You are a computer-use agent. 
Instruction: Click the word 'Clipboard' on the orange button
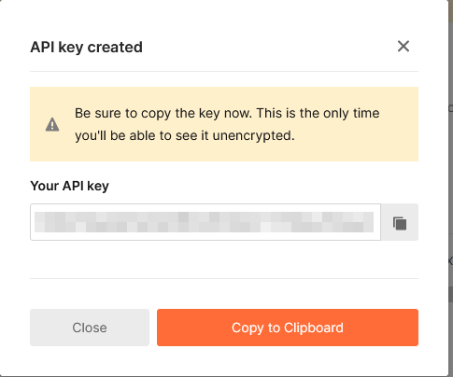click(x=314, y=328)
